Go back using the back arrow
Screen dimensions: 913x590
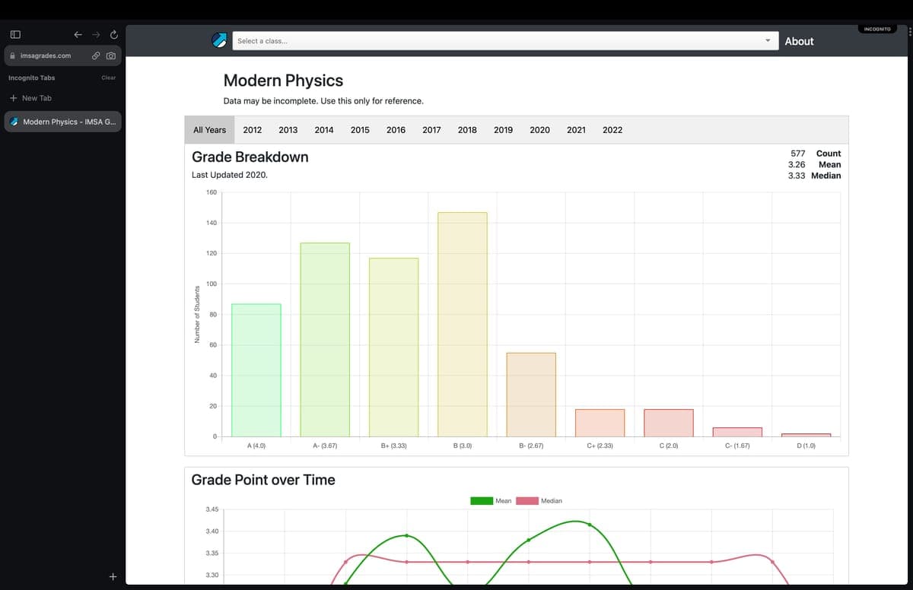click(77, 35)
